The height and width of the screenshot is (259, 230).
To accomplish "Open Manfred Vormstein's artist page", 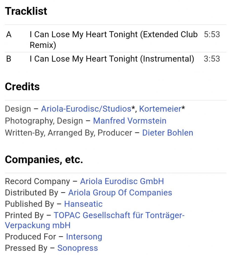I will pos(130,121).
